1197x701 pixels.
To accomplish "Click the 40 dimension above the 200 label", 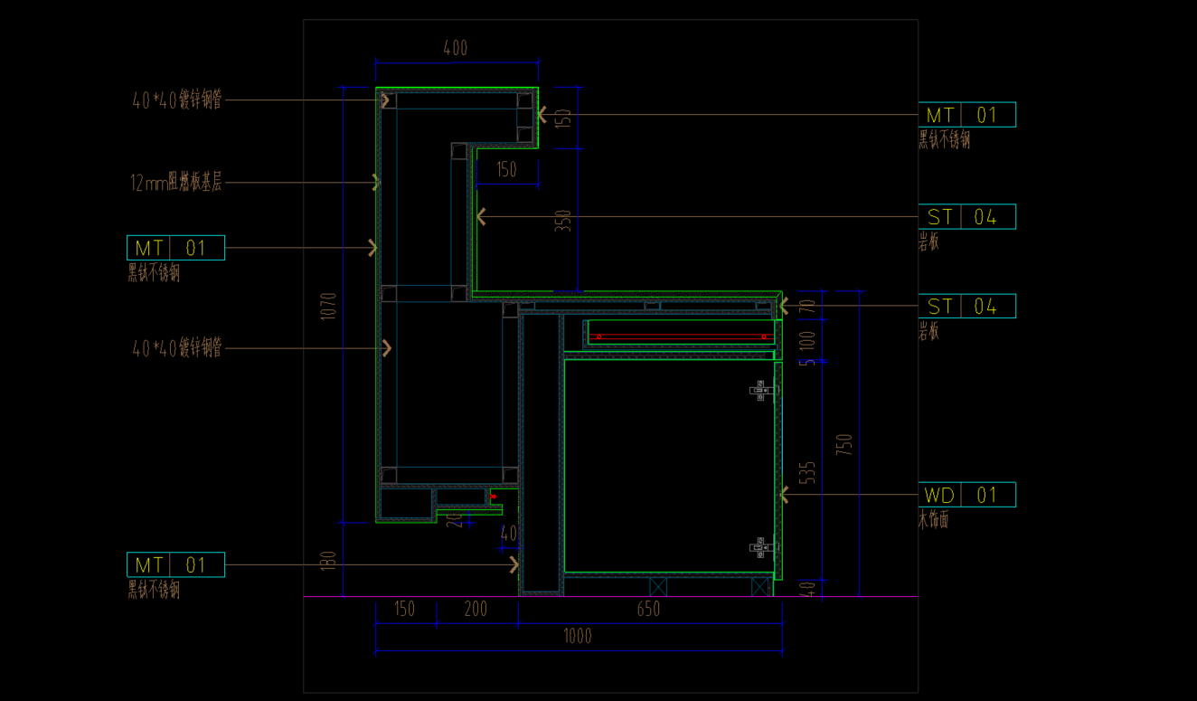I will pos(509,535).
